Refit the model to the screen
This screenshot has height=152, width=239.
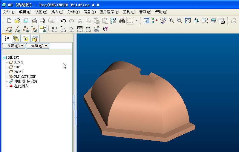[188, 20]
